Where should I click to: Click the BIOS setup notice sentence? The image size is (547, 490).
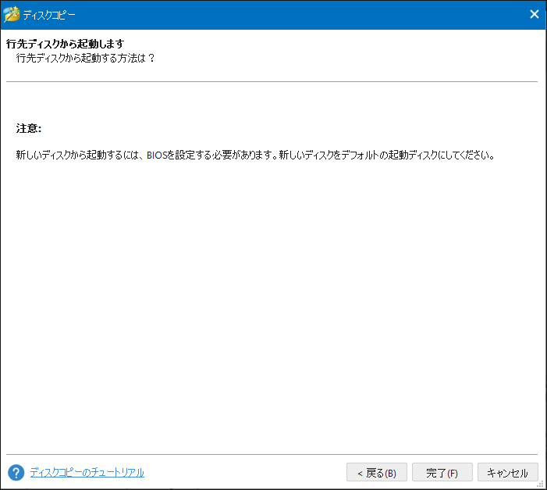[x=255, y=155]
